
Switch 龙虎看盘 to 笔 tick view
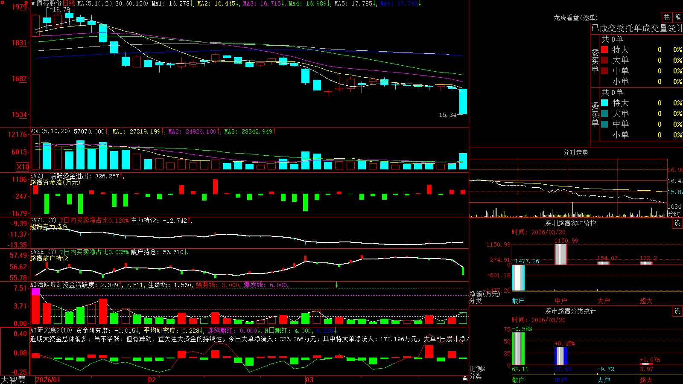677,17
